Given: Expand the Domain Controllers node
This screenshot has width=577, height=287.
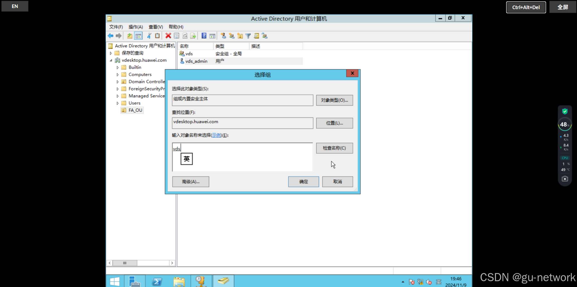Looking at the screenshot, I should [118, 82].
